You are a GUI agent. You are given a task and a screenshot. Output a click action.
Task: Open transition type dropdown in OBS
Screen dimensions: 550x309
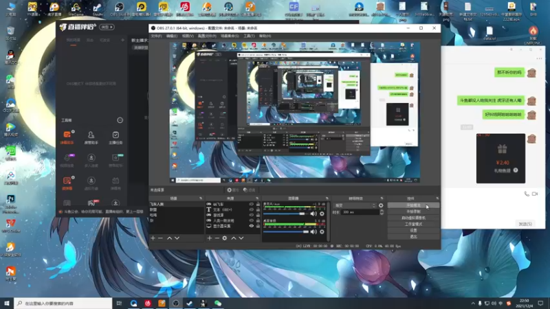tap(355, 205)
